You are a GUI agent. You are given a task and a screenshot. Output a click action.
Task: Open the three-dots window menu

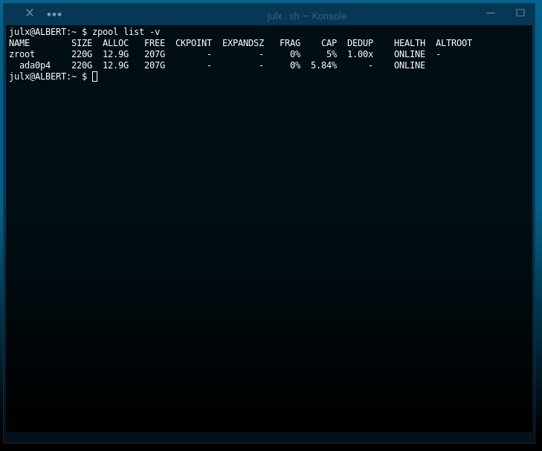coord(54,14)
